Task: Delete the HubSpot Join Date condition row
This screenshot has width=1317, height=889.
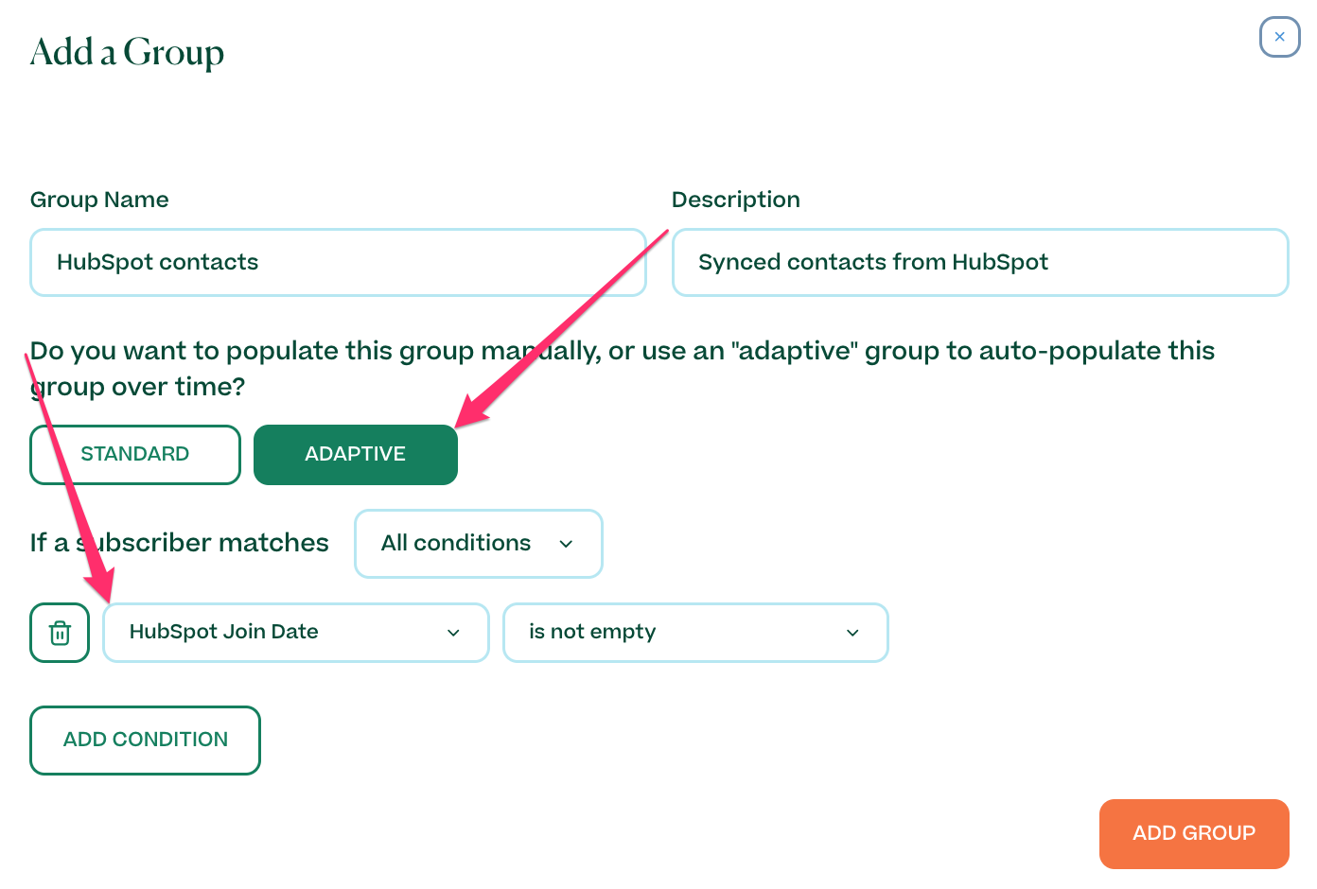Action: point(60,632)
